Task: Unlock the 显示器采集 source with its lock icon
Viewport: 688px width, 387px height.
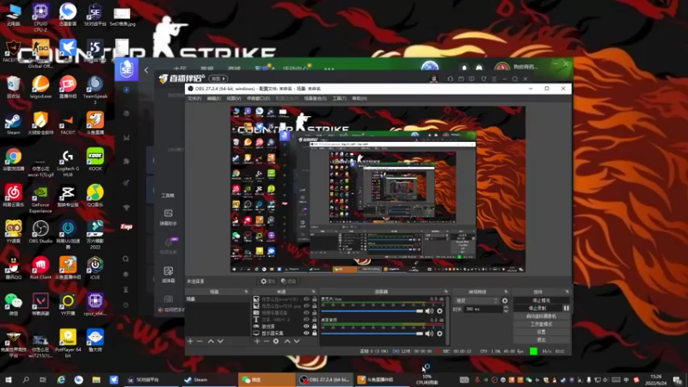Action: click(314, 333)
